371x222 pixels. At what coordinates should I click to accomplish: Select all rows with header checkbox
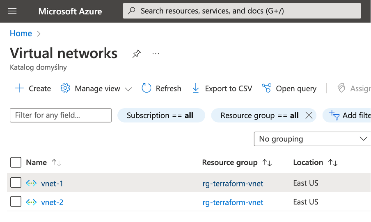(x=16, y=163)
